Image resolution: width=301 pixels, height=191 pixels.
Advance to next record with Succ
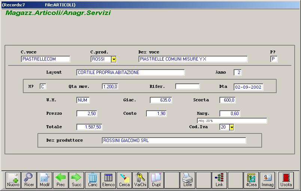point(76,180)
